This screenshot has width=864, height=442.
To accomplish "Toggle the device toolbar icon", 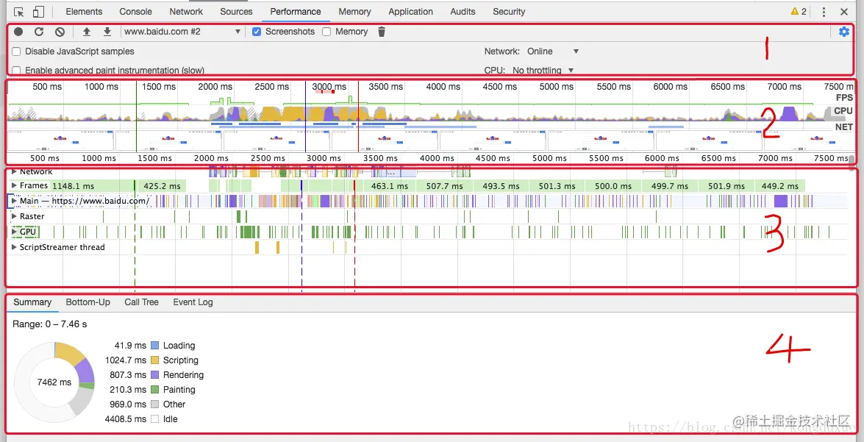I will coord(38,12).
